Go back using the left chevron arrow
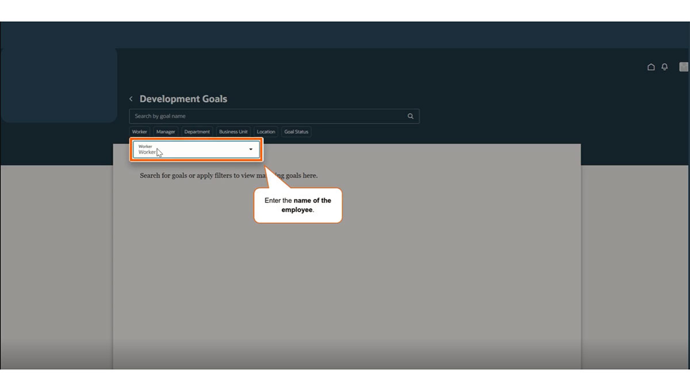Screen dimensions: 690x391 pyautogui.click(x=131, y=99)
